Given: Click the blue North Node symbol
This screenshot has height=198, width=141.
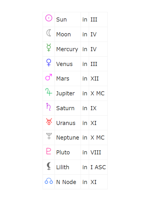Looking at the screenshot, I should click(x=49, y=181).
